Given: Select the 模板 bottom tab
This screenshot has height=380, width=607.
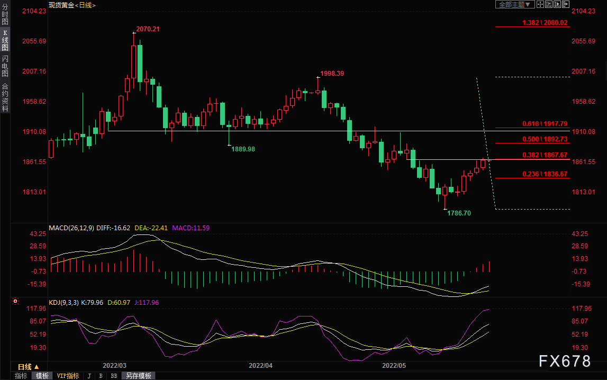Looking at the screenshot, I should 42,376.
